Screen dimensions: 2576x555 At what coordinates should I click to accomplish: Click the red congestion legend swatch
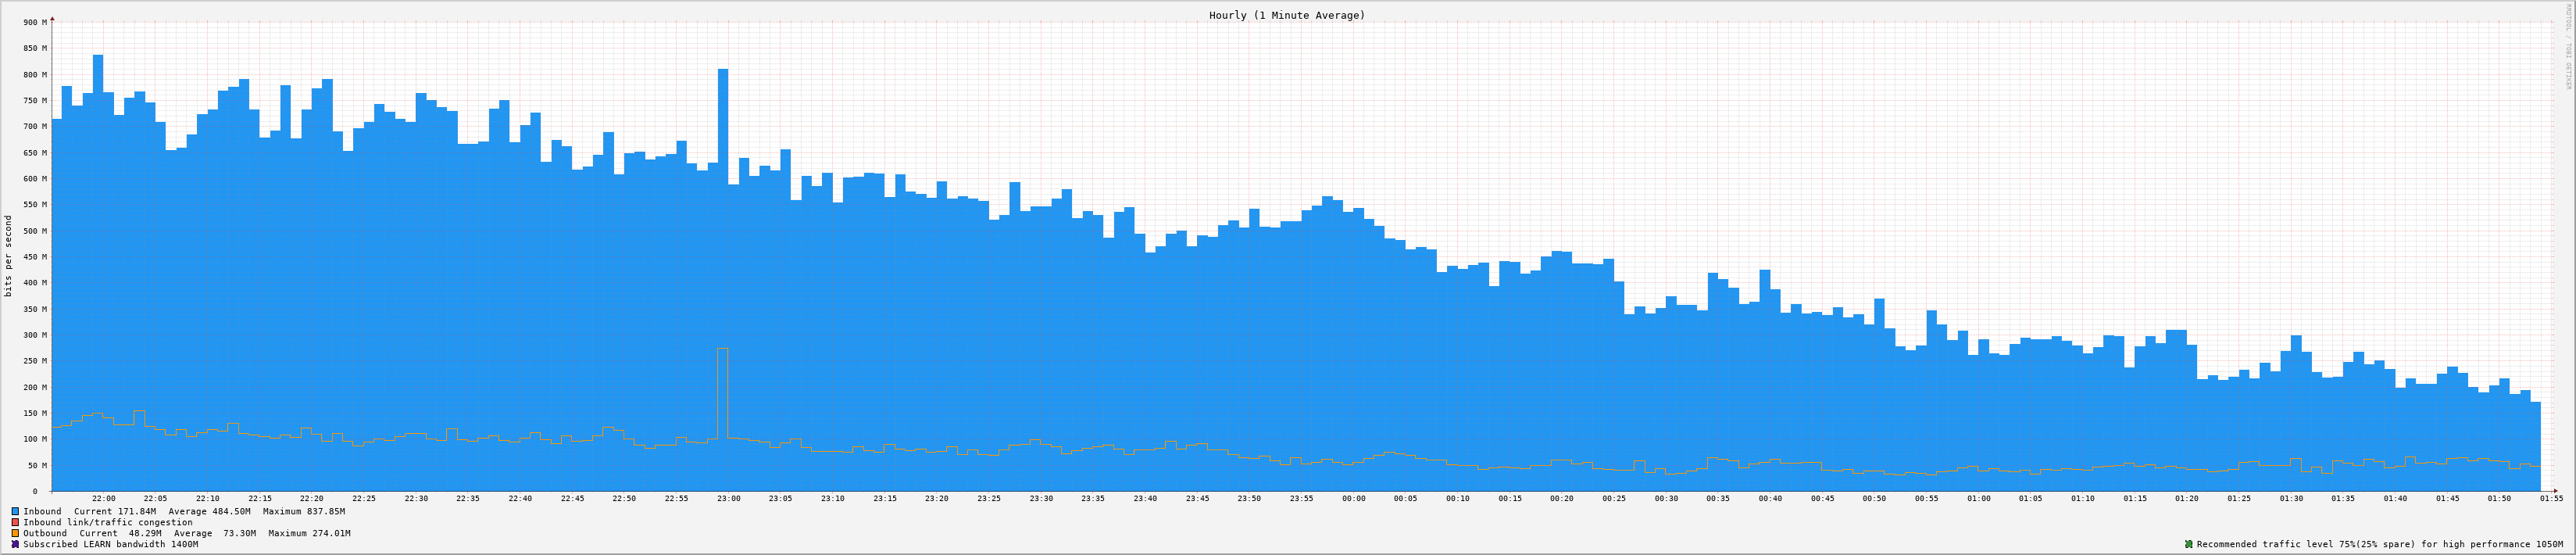coord(15,522)
